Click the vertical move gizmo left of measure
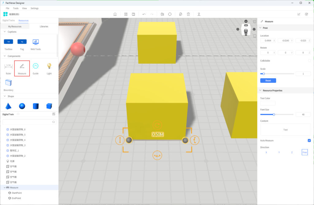Screen dimensions: 314x205 120,140
